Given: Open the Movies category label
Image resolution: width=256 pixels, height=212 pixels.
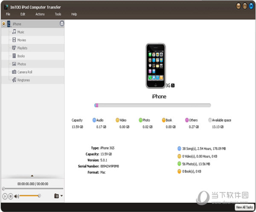Looking at the screenshot, I should (x=22, y=40).
